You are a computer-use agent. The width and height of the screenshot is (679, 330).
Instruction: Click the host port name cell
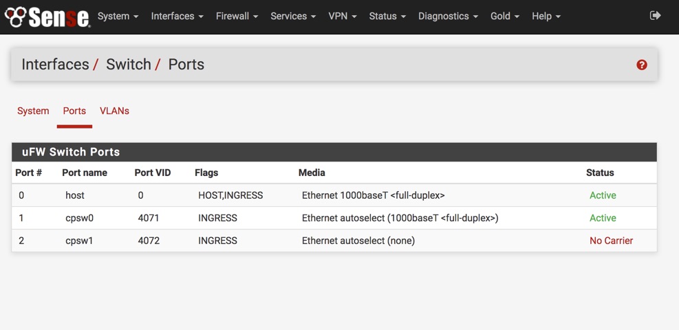click(75, 195)
